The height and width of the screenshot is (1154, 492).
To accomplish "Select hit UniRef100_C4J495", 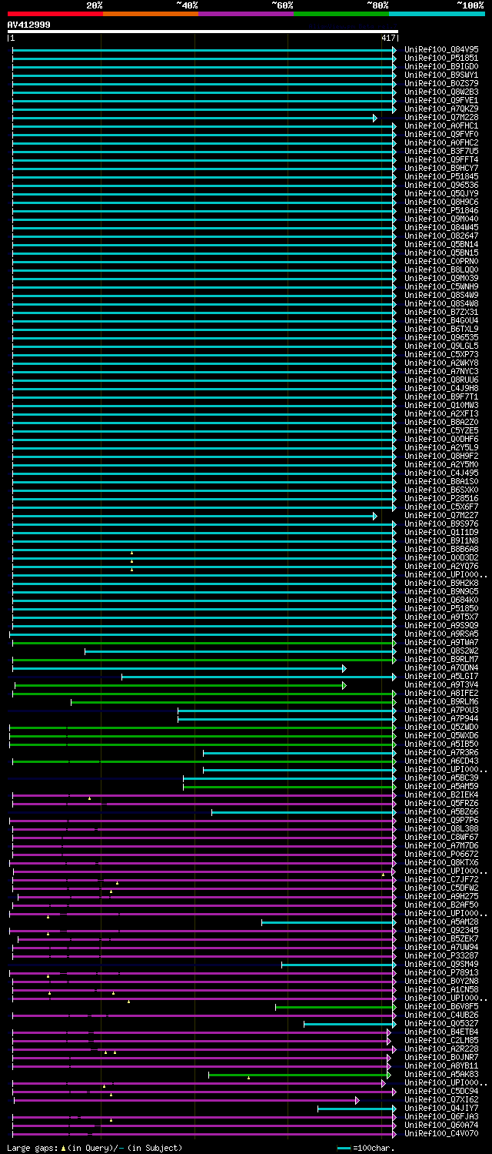I will [440, 473].
